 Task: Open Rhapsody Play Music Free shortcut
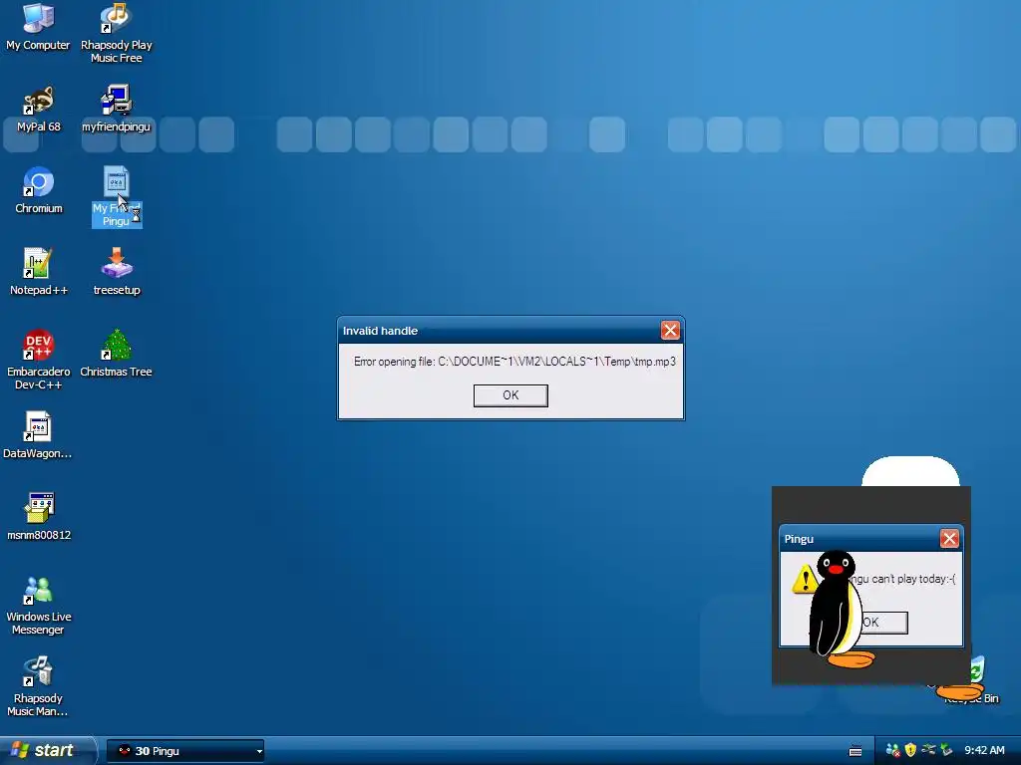(116, 33)
